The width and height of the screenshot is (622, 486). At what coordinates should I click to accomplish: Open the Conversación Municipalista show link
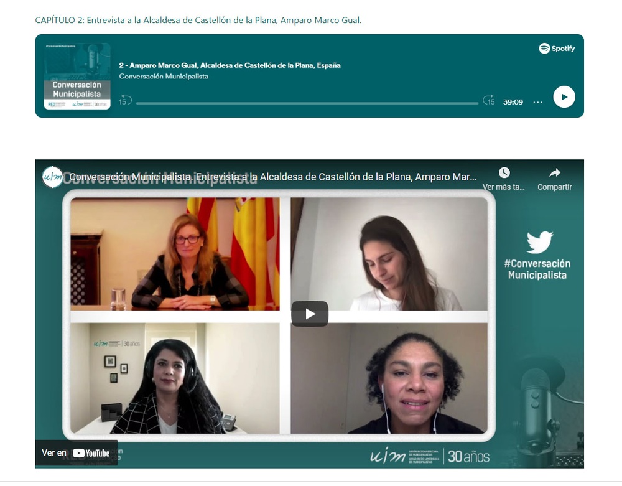coord(164,76)
